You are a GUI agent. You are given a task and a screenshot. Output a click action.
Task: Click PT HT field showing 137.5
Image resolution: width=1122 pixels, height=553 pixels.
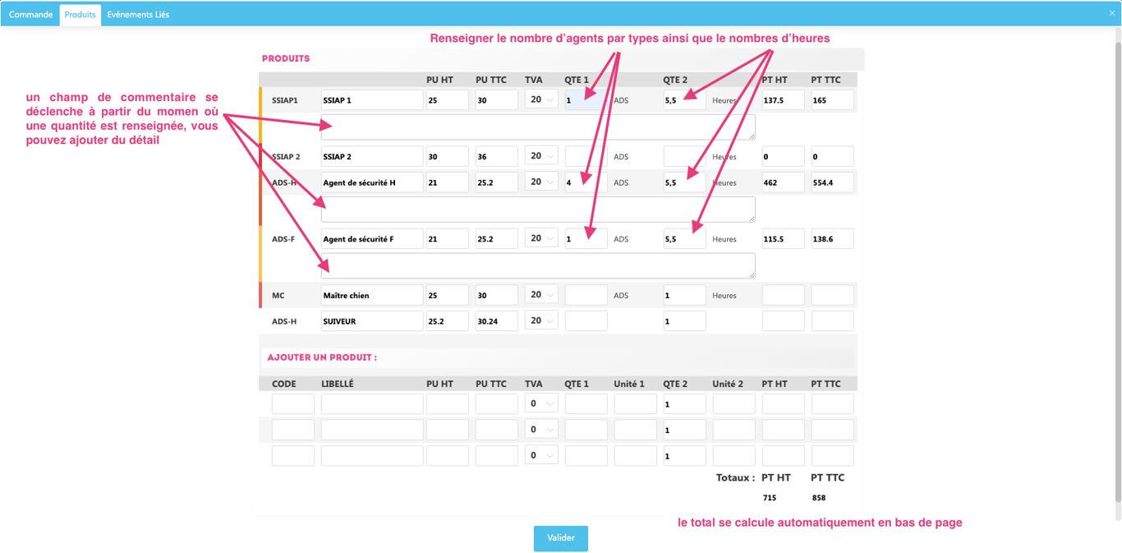click(784, 100)
